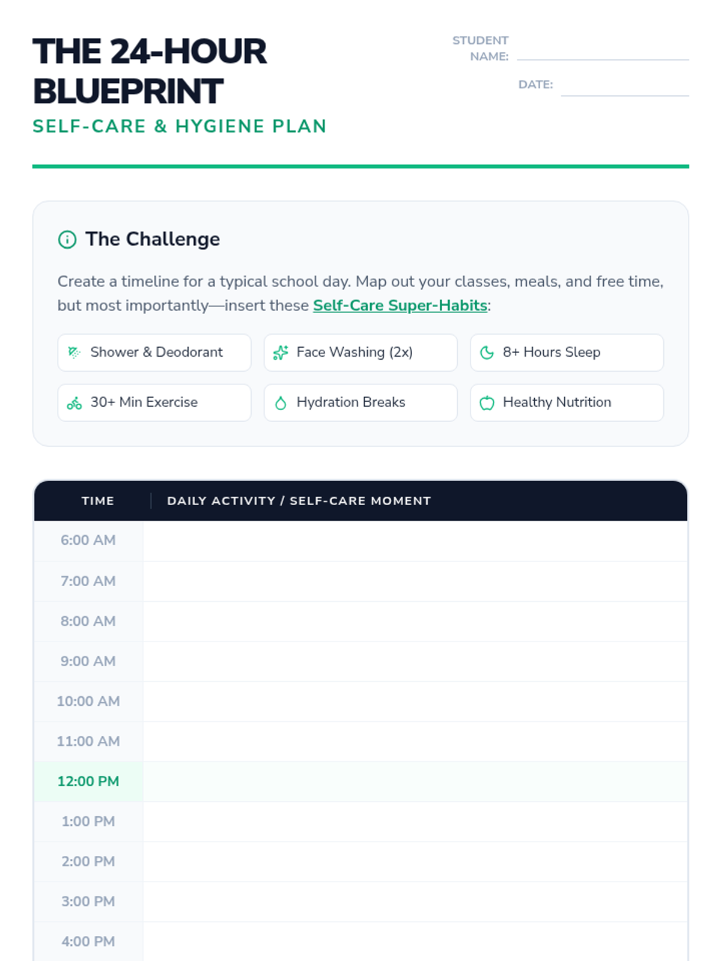Click the 9:00 AM activity cell
This screenshot has width=721, height=961.
pyautogui.click(x=415, y=661)
